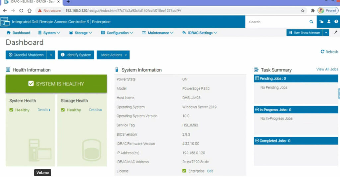Click the Not secure warning icon
This screenshot has height=177, width=340.
[x=40, y=10]
